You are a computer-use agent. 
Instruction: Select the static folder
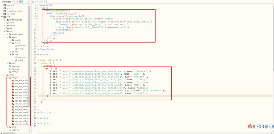click(x=12, y=75)
